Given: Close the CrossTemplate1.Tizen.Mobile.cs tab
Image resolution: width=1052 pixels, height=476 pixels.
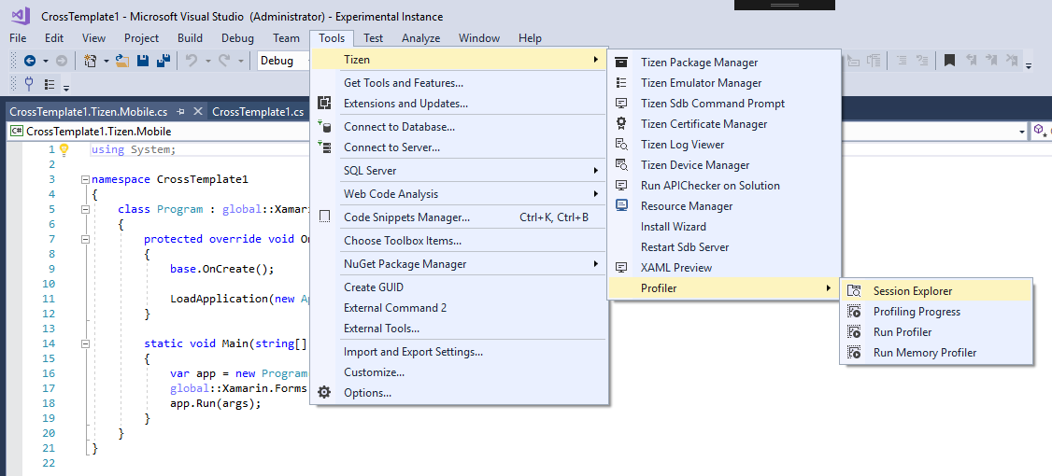Looking at the screenshot, I should pos(197,112).
